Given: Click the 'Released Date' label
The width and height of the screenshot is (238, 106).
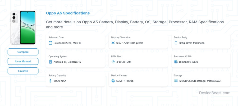Looking at the screenshot, I should 56,38.
